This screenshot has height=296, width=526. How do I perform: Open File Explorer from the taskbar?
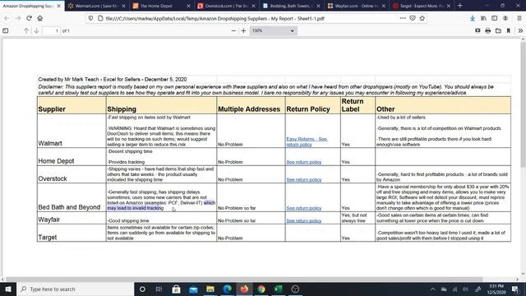tap(210, 289)
